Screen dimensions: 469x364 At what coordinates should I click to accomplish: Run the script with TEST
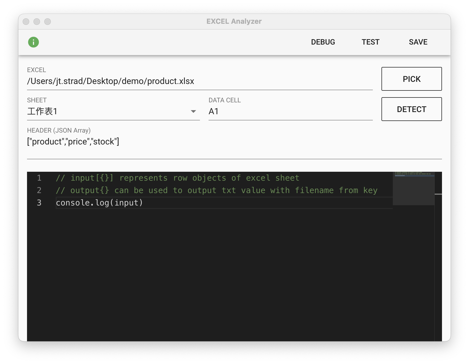click(370, 42)
